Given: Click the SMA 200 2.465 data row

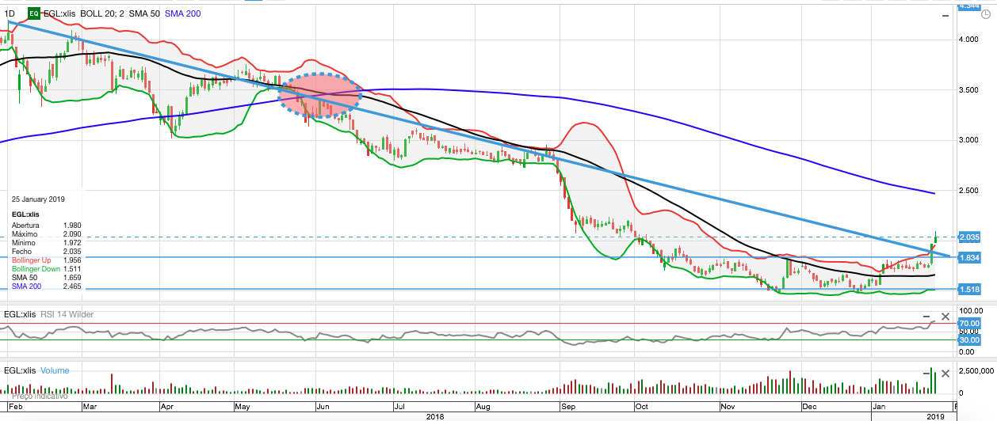Looking at the screenshot, I should point(48,286).
